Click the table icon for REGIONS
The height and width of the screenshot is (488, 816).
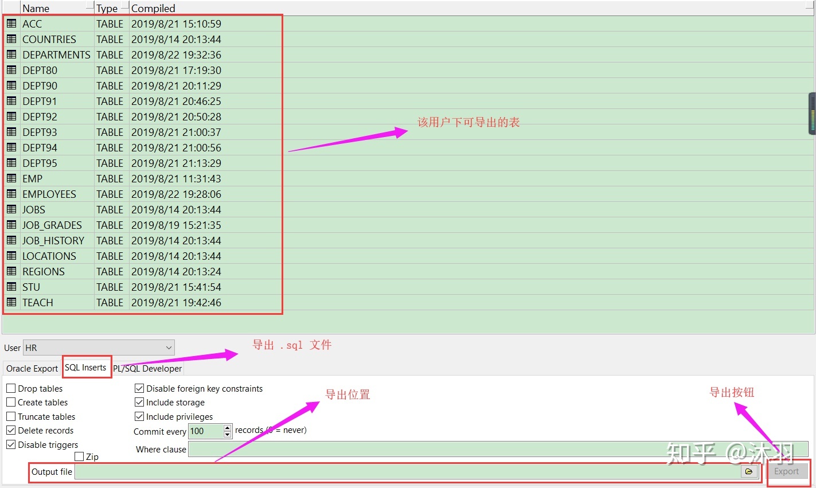11,271
